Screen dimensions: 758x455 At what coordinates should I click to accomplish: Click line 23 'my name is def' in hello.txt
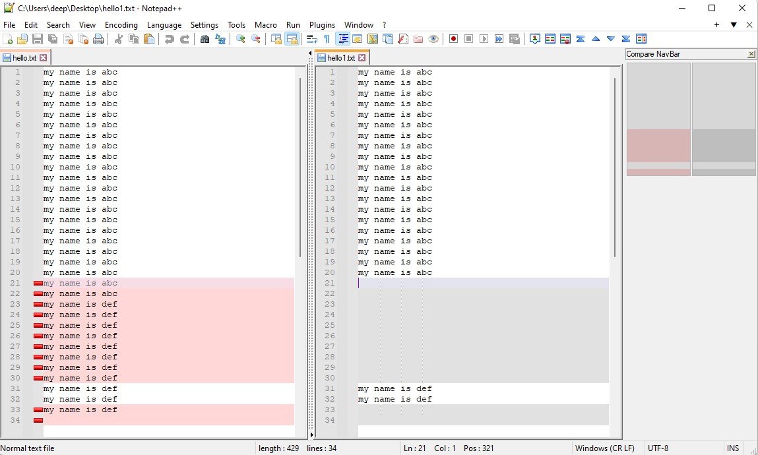pos(80,304)
